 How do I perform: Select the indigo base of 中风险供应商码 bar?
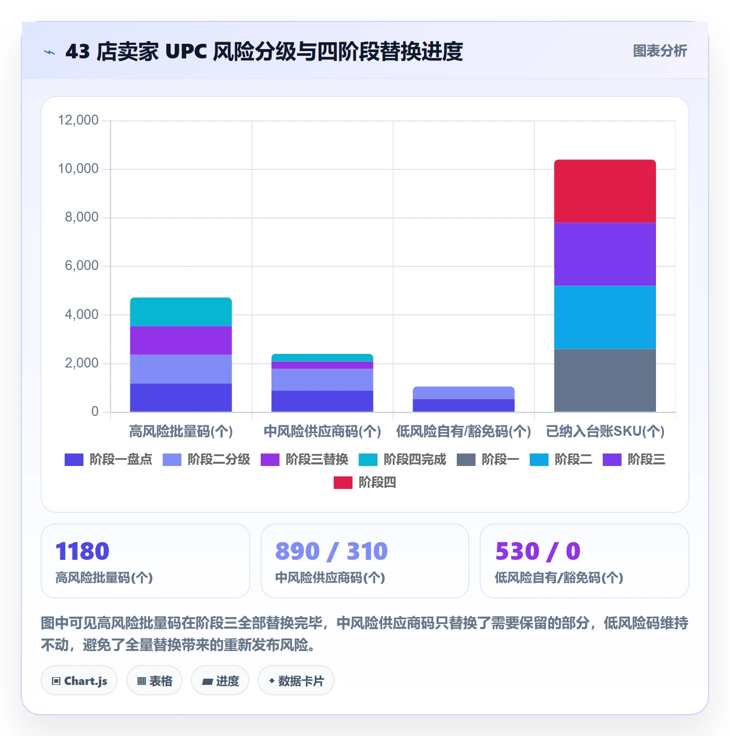click(322, 401)
